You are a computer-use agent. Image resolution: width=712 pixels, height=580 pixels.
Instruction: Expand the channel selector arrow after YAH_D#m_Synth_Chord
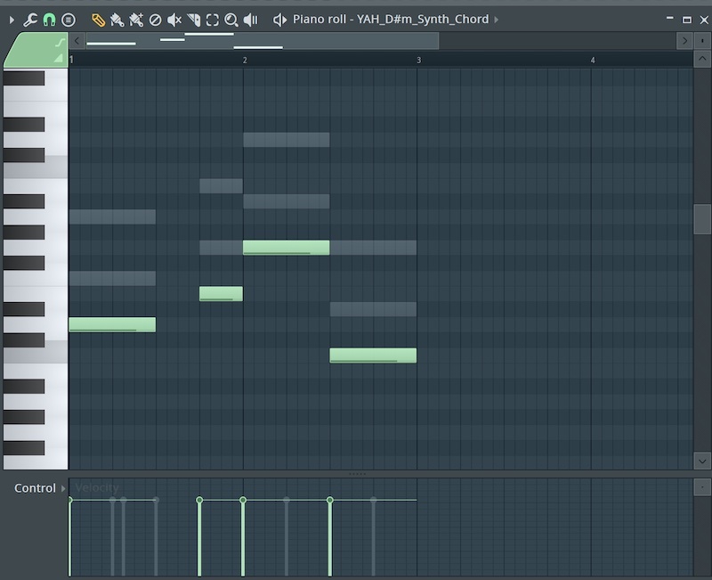pos(497,20)
